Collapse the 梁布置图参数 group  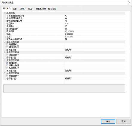point(4,52)
